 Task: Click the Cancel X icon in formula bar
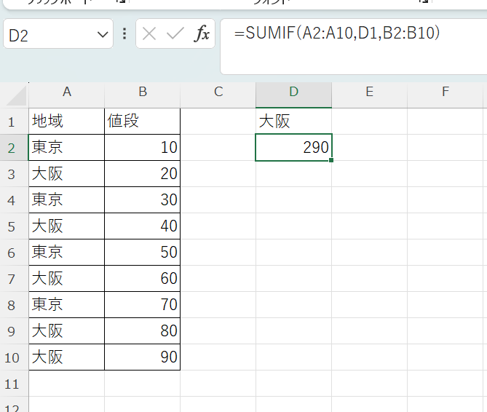(x=149, y=34)
